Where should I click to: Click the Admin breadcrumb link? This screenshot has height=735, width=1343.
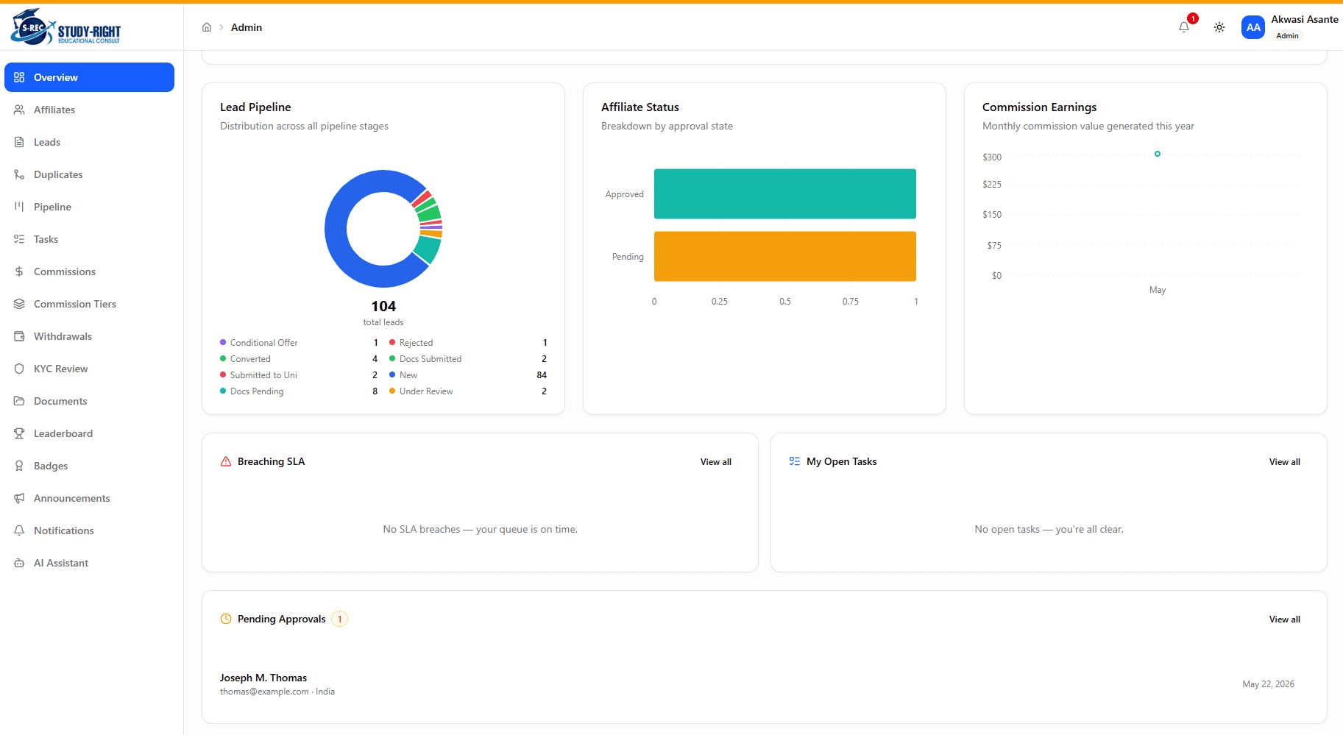(247, 27)
